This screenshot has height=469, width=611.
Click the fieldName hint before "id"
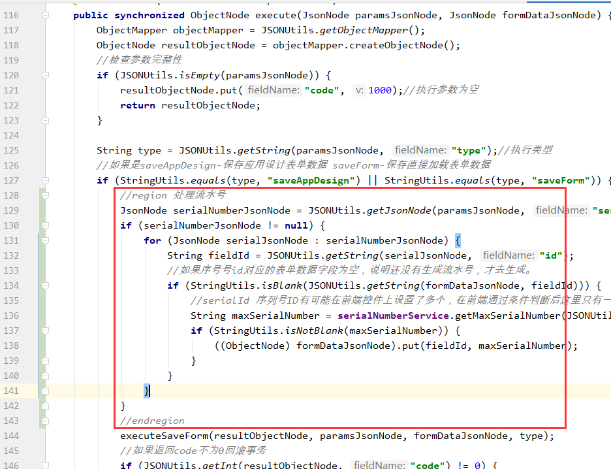point(509,255)
